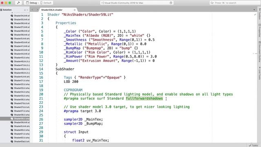Click the 'Press ⌘. to search' field
The height and width of the screenshot is (147, 261).
click(235, 3)
